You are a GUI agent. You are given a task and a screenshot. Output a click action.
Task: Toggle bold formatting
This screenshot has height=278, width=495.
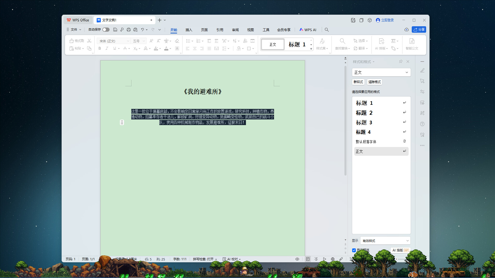[x=100, y=48]
